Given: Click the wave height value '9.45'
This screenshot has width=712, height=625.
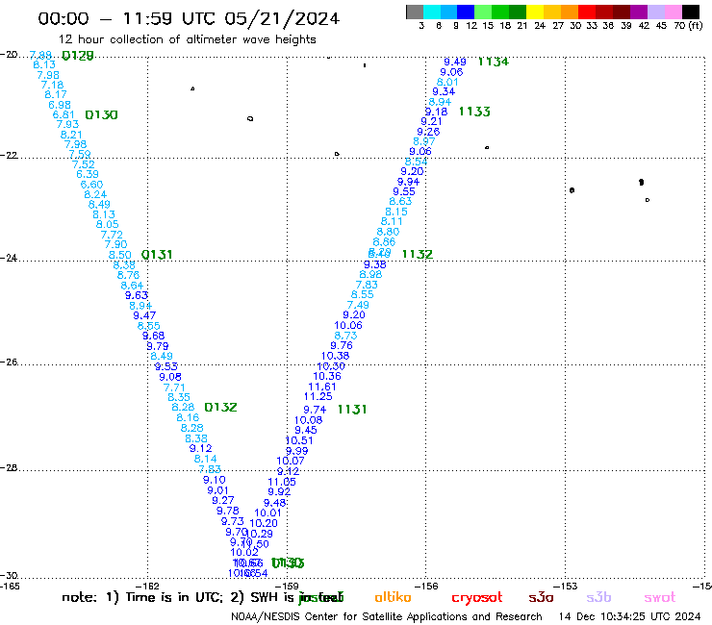Looking at the screenshot, I should click(306, 430).
